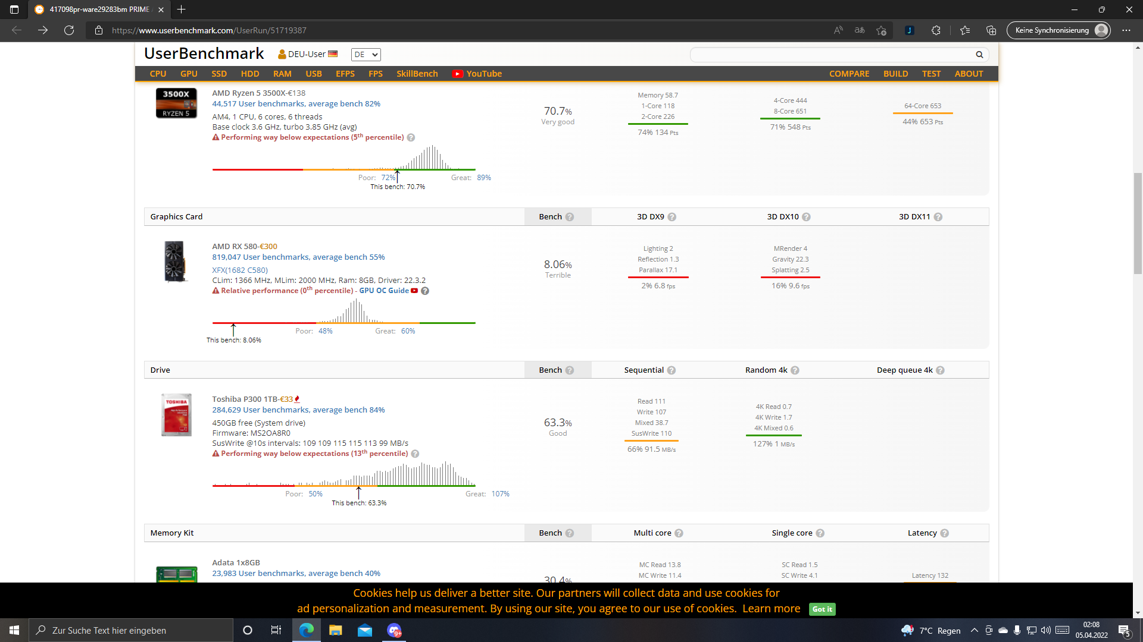Click the Got it cookie button
The height and width of the screenshot is (642, 1143).
pyautogui.click(x=822, y=609)
